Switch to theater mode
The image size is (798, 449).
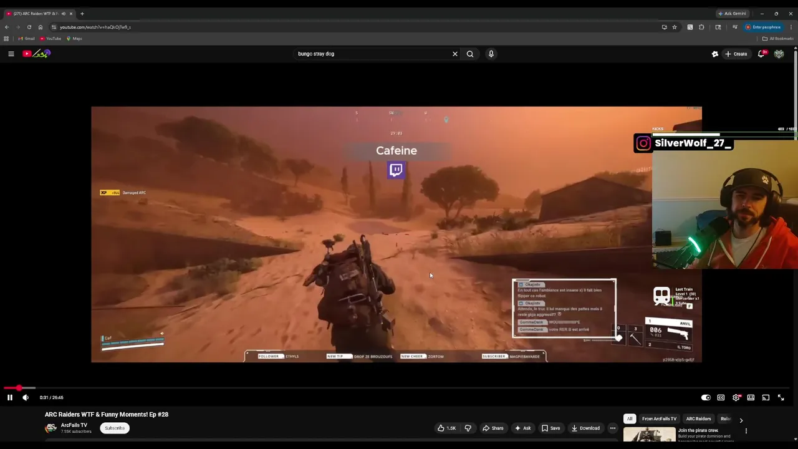pos(751,397)
